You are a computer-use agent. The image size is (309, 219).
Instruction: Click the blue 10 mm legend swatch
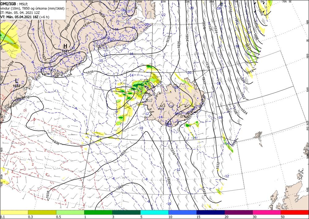(x=183, y=212)
